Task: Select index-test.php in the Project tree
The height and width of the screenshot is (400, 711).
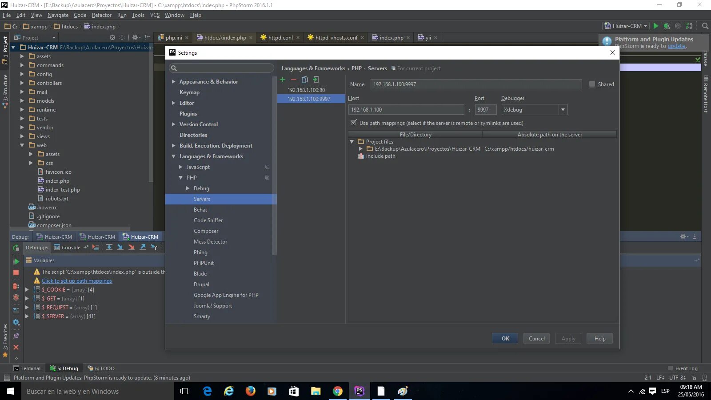Action: coord(63,190)
